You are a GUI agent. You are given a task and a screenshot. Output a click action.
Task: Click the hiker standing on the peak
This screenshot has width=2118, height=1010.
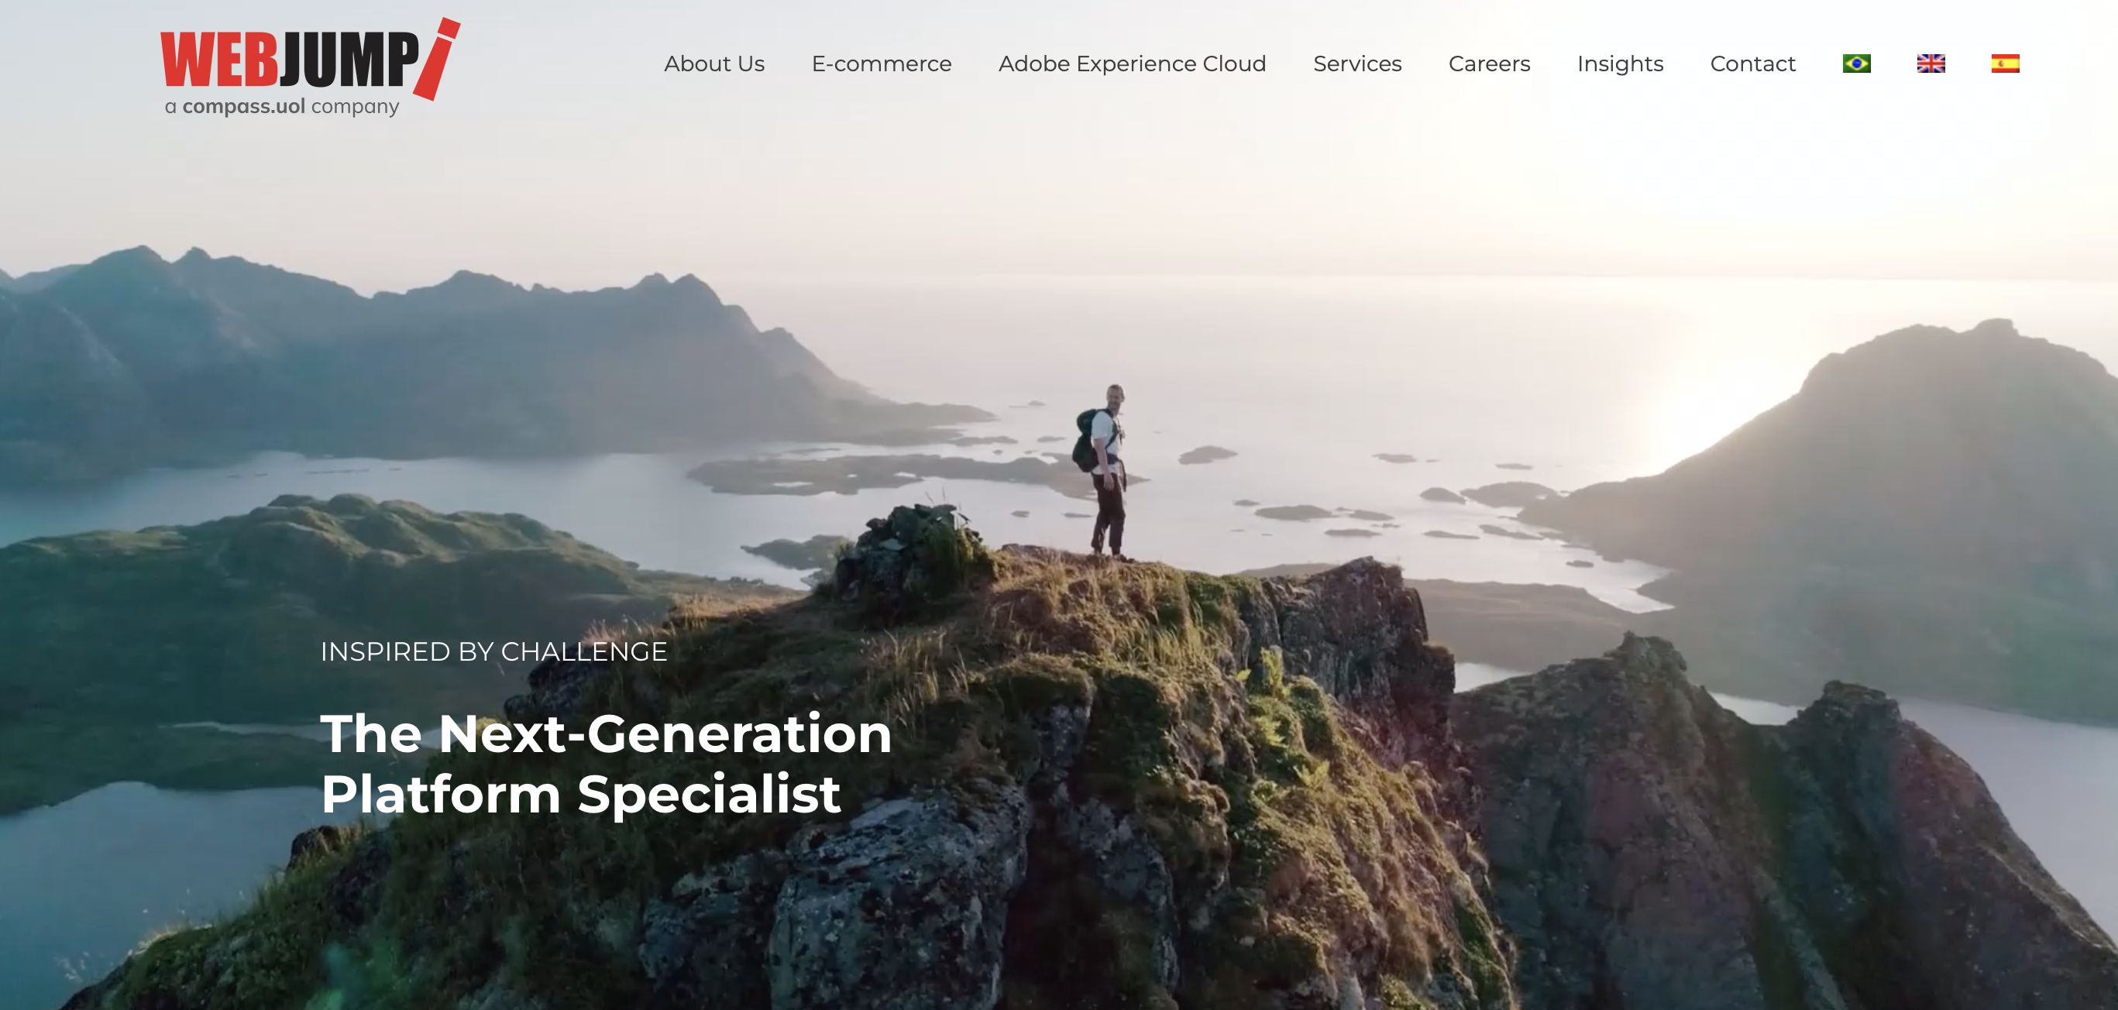pyautogui.click(x=1102, y=472)
